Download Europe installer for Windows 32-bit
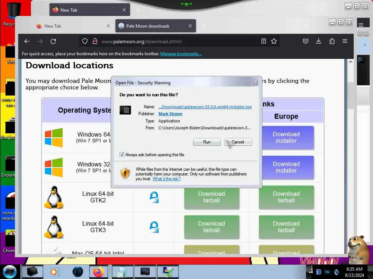This screenshot has height=279, width=373. click(x=286, y=167)
